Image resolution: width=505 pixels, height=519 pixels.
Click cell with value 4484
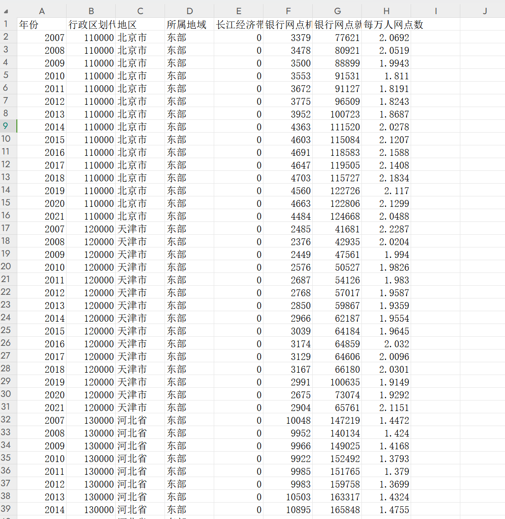(x=288, y=216)
